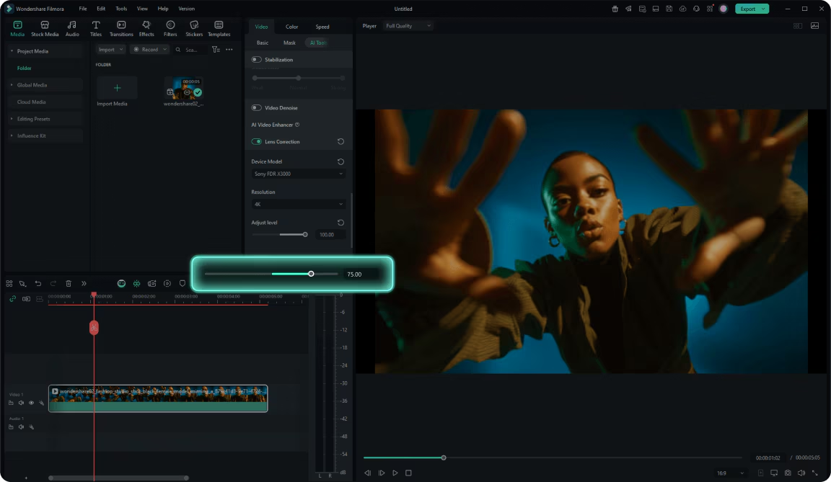Open the Stickers panel
Image resolution: width=831 pixels, height=482 pixels.
point(194,29)
